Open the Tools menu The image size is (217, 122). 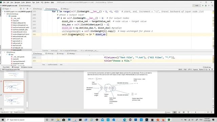38,2
